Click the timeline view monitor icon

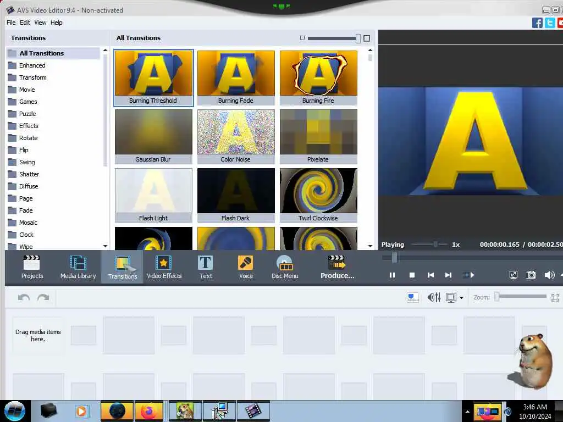tap(451, 297)
